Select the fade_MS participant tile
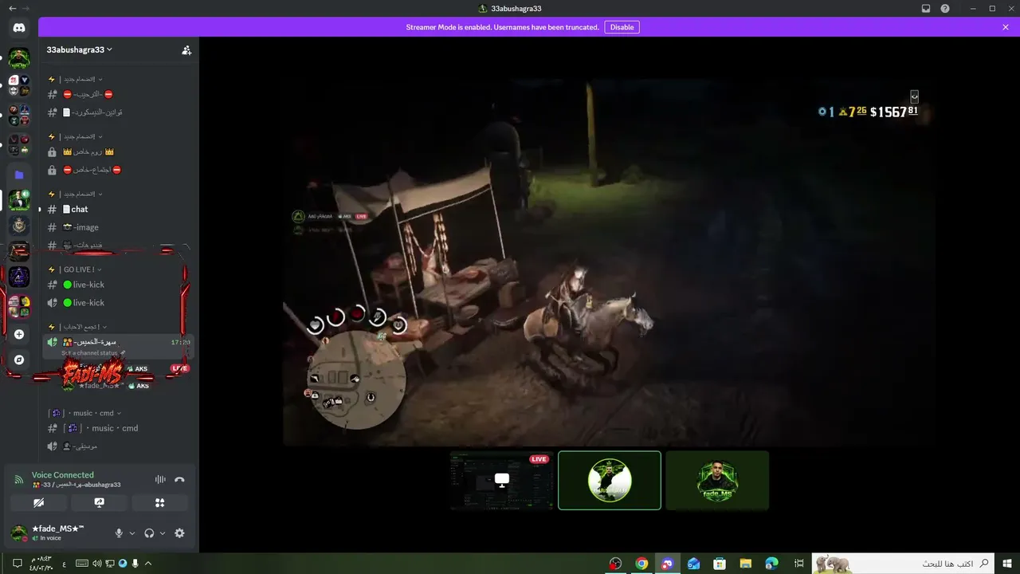Viewport: 1020px width, 574px height. pyautogui.click(x=717, y=480)
